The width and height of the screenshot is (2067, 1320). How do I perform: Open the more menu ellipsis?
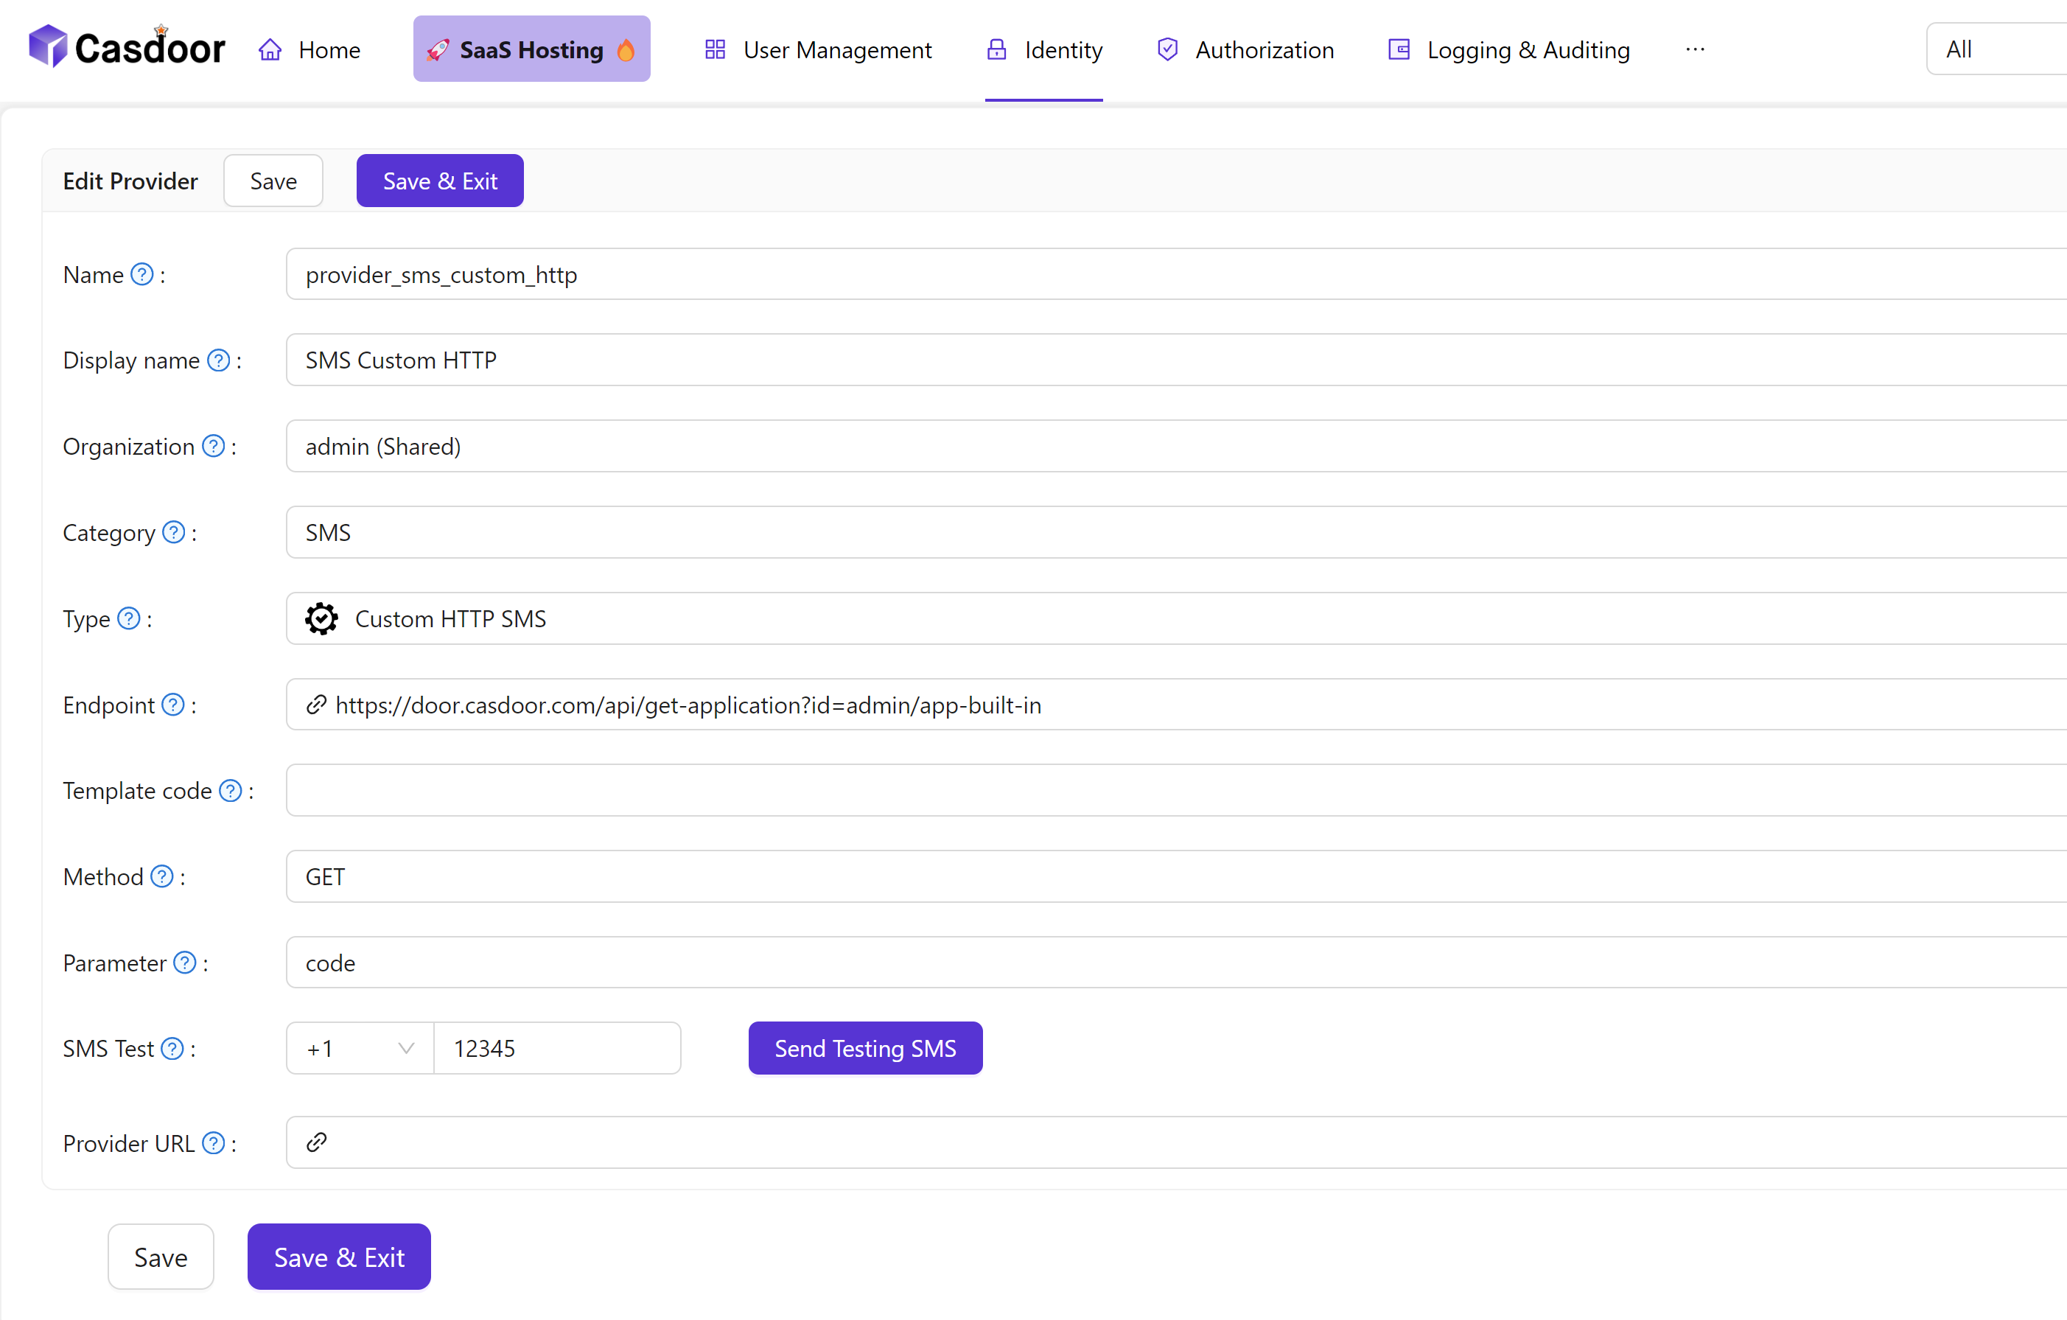(1696, 50)
